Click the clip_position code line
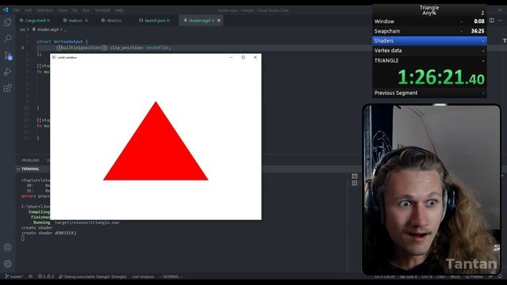Viewport: 507px width, 285px height. [x=113, y=47]
